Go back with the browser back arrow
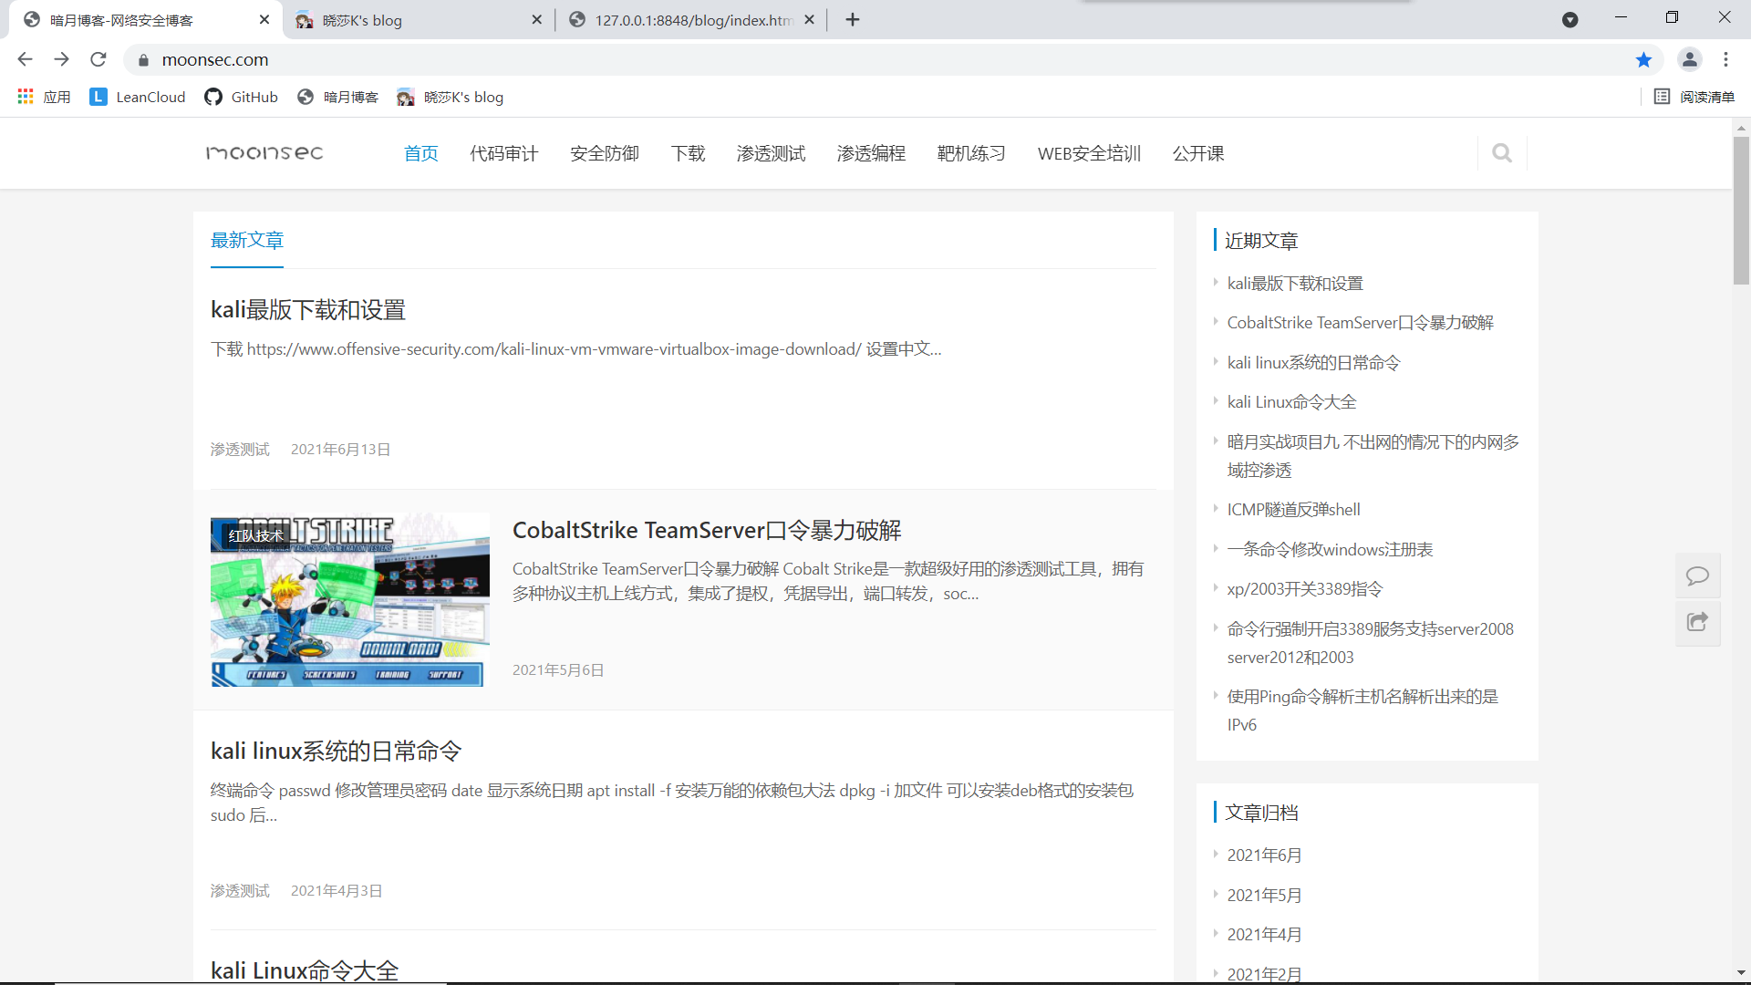The height and width of the screenshot is (985, 1751). point(25,59)
